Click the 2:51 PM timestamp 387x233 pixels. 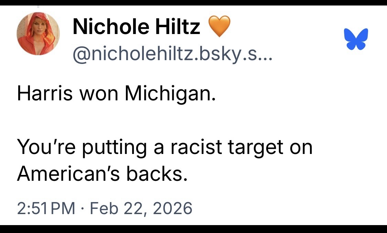(46, 208)
